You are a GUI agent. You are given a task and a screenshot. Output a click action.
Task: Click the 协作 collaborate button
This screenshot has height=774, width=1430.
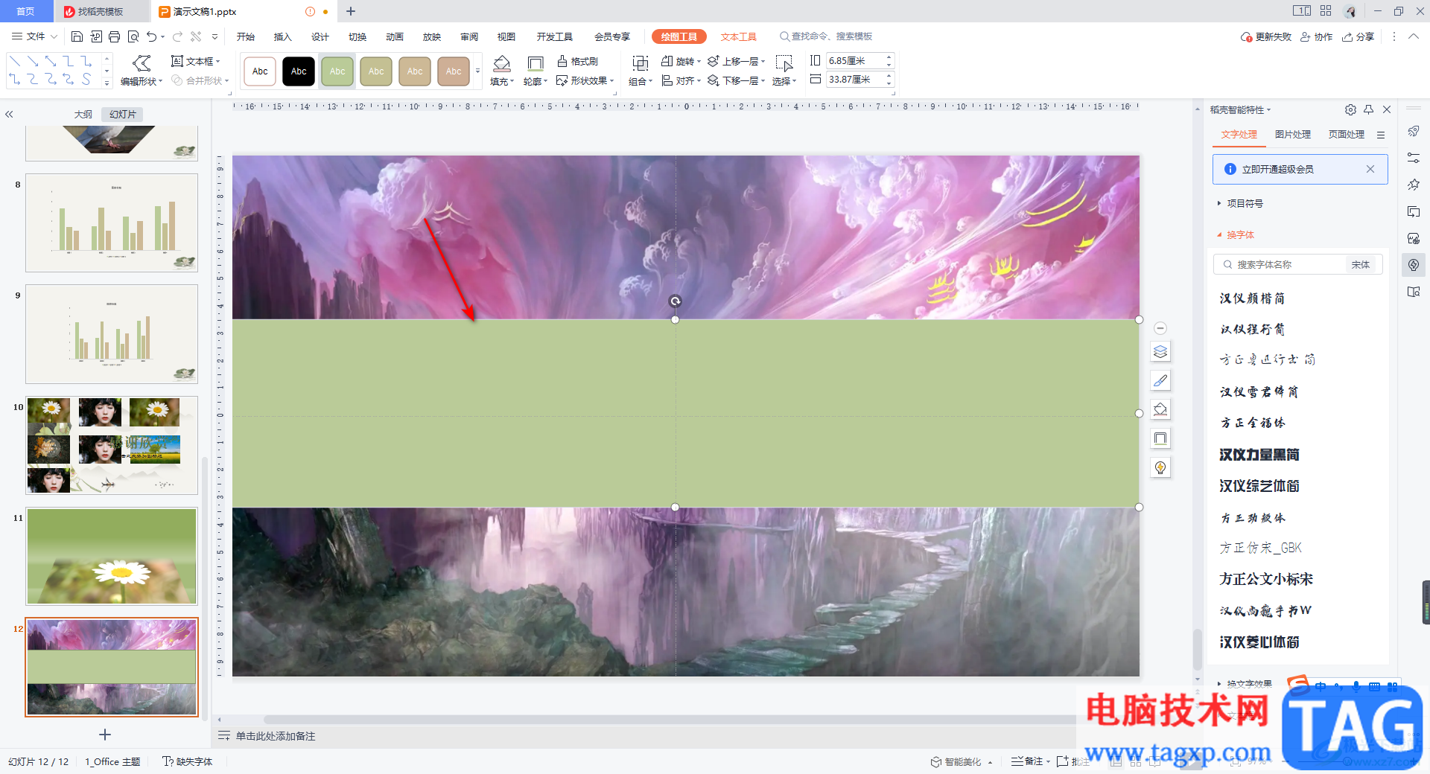click(1316, 36)
